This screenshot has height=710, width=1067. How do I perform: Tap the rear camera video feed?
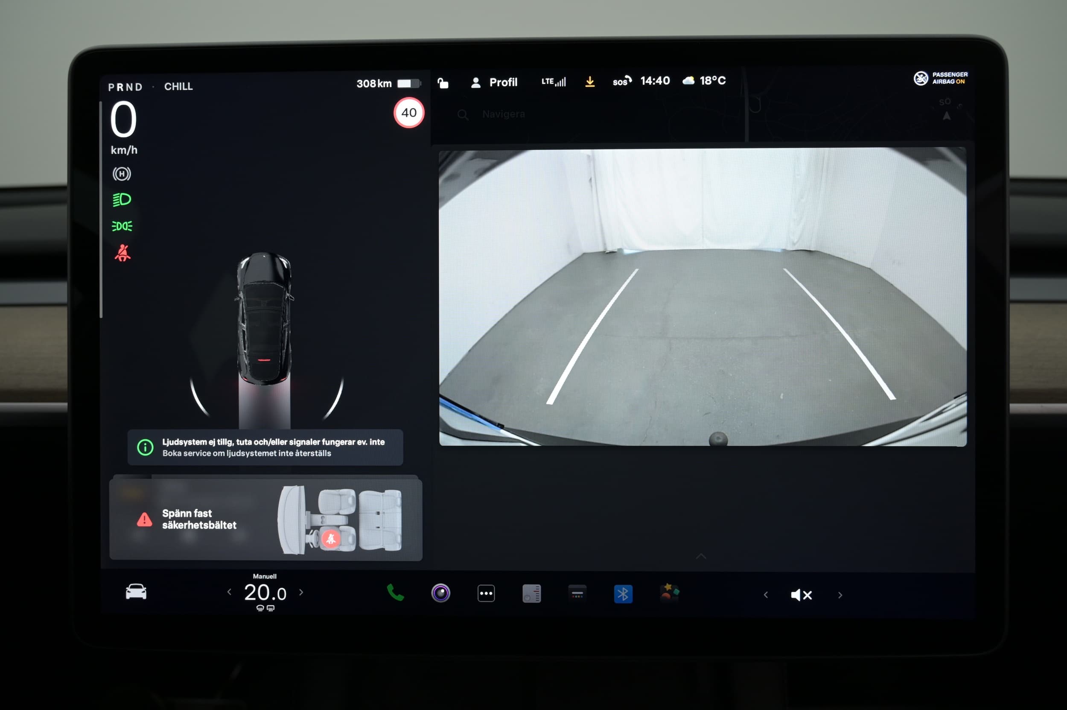[x=703, y=297]
